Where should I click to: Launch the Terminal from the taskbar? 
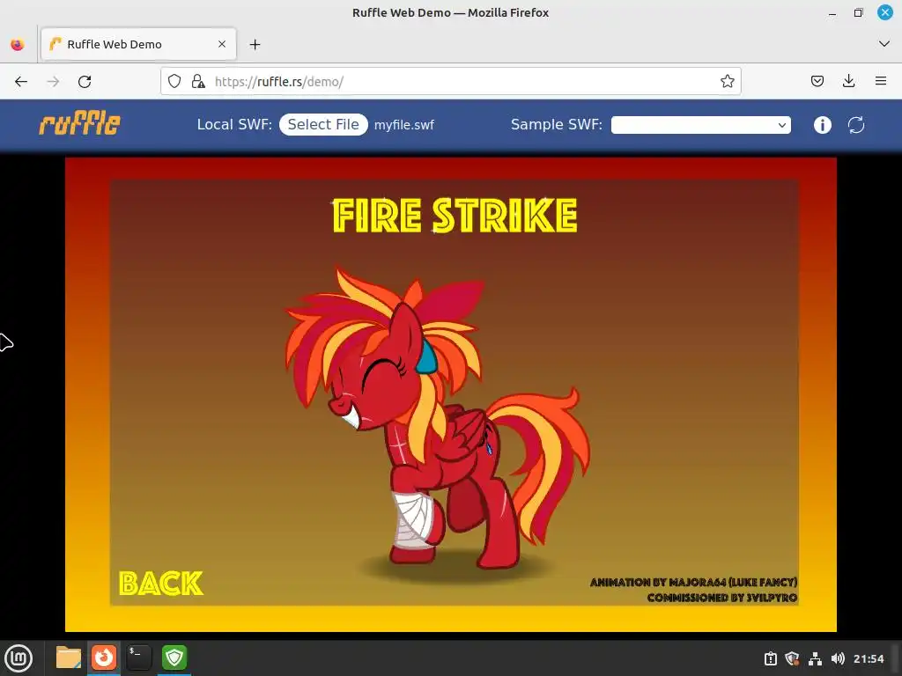tap(138, 658)
